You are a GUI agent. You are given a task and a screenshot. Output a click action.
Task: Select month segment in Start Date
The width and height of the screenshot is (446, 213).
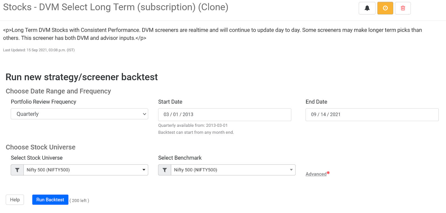coord(166,115)
